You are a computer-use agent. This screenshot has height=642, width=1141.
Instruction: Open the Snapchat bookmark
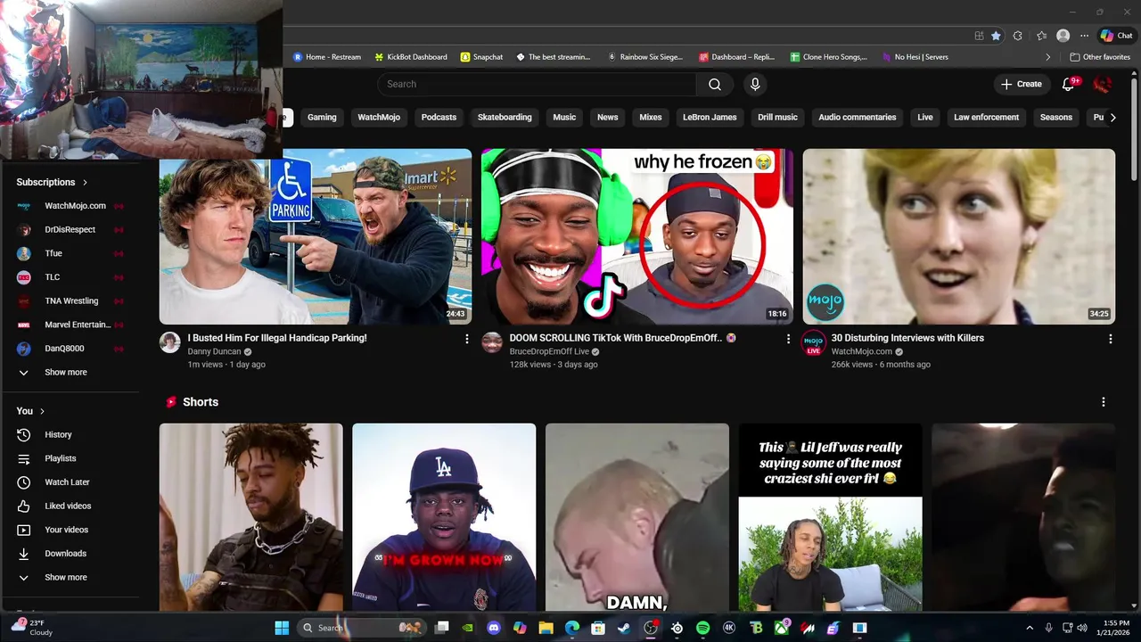[481, 57]
